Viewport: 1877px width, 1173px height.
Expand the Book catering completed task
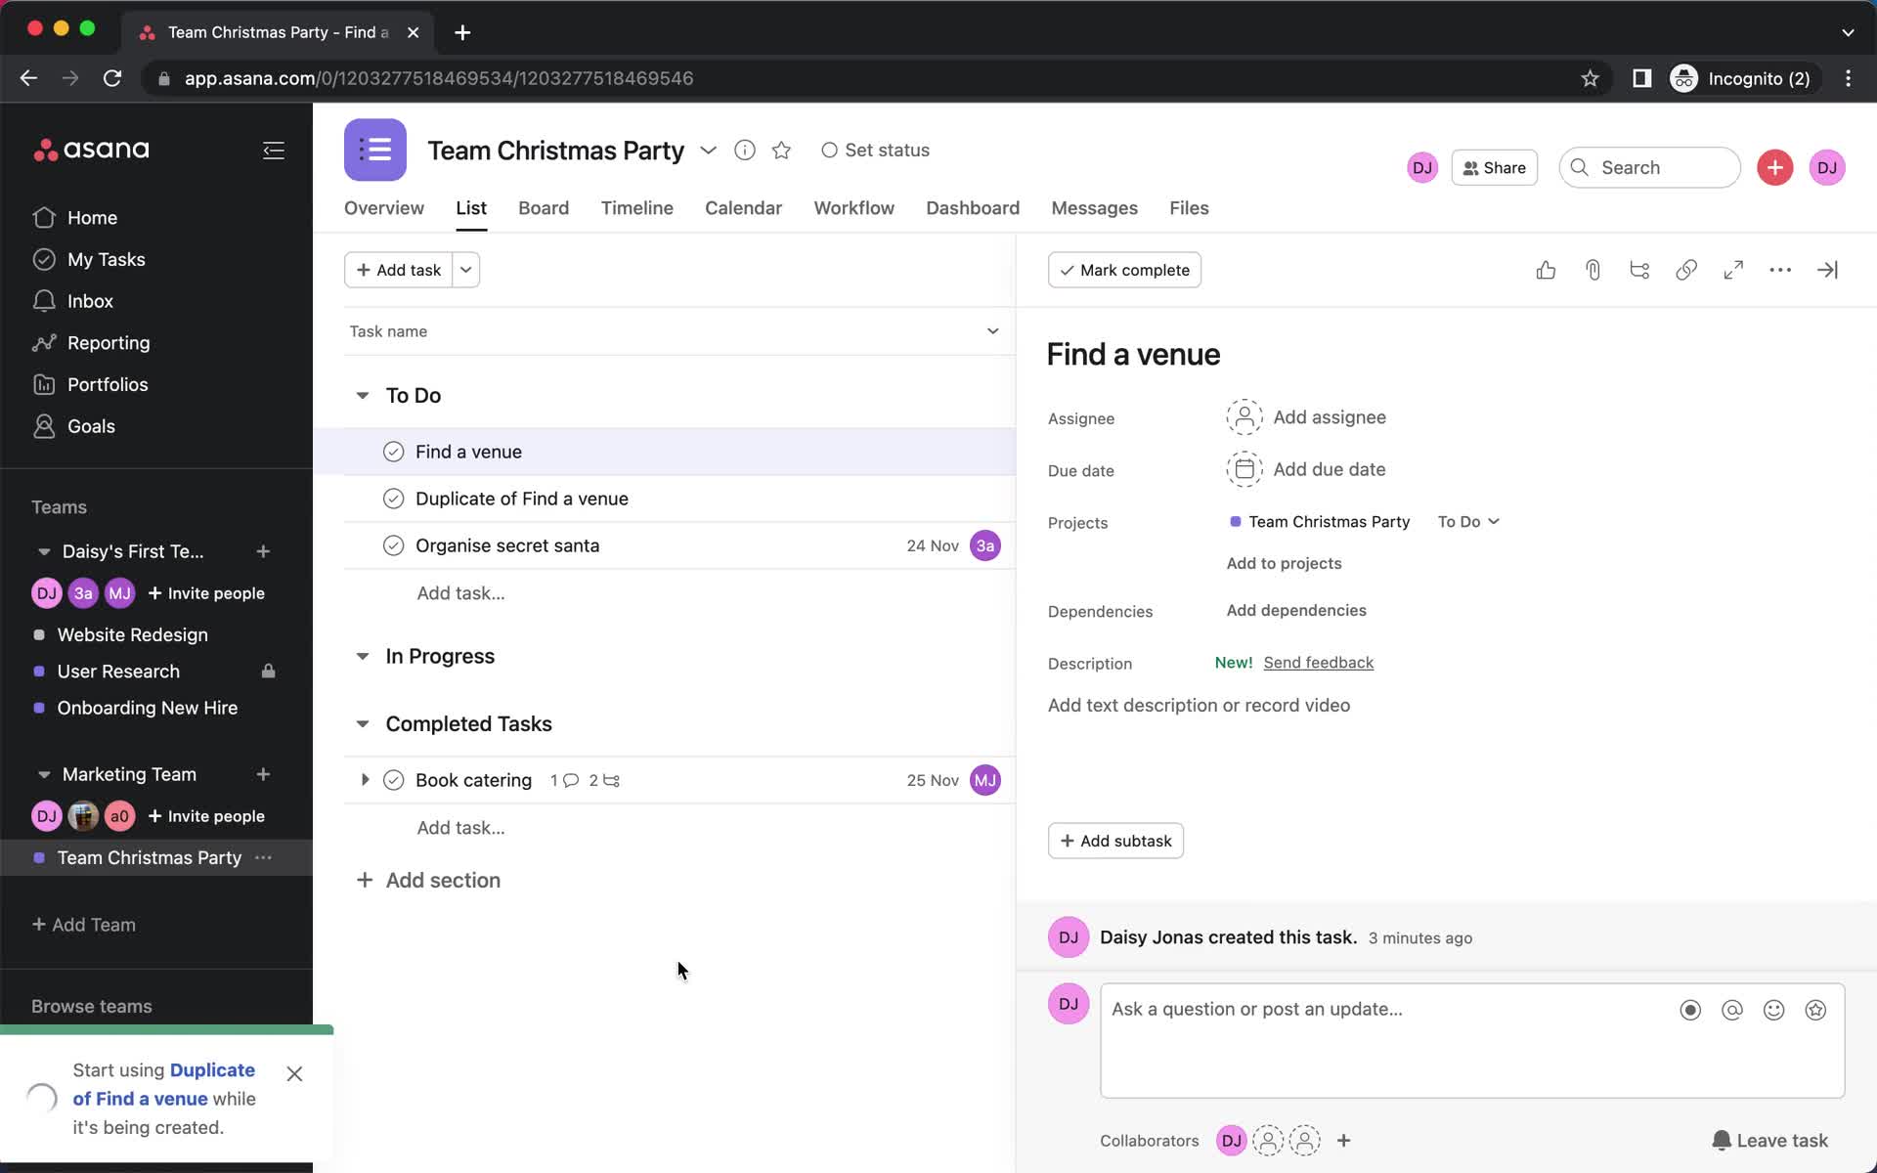[x=362, y=780]
